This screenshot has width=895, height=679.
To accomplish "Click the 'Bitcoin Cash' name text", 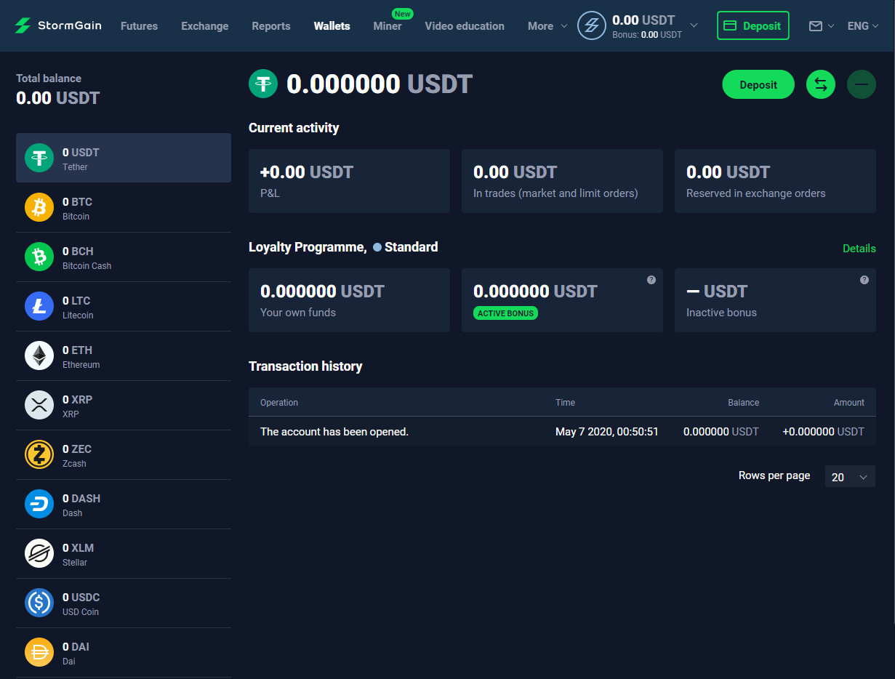I will point(87,266).
